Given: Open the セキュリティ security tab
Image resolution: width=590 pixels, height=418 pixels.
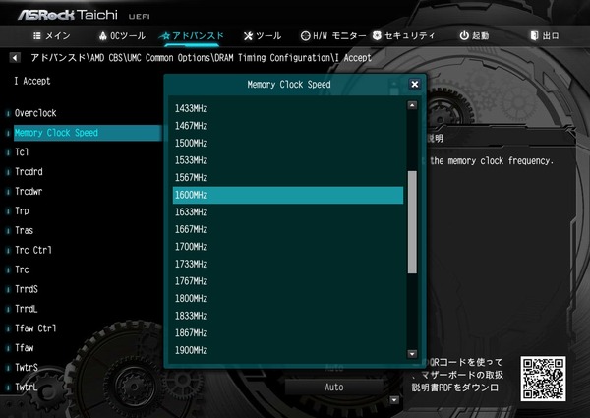Looking at the screenshot, I should tap(404, 36).
